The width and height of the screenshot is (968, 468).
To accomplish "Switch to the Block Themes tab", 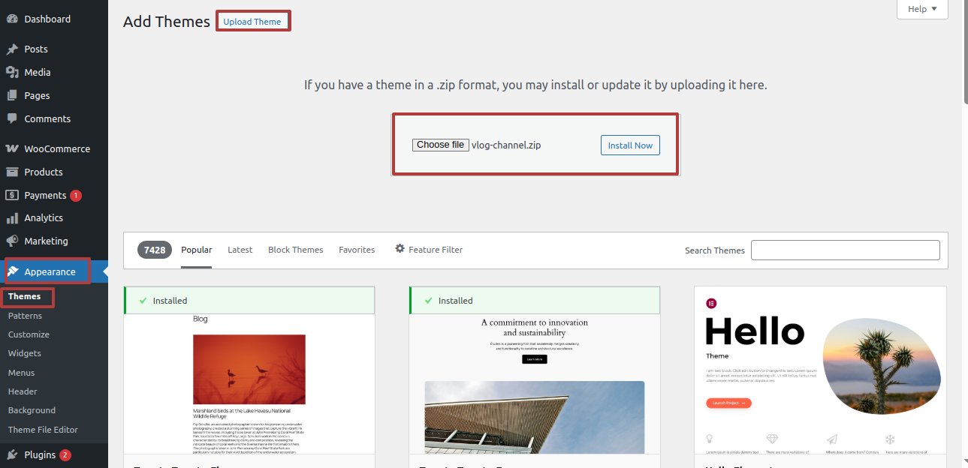I will point(296,250).
